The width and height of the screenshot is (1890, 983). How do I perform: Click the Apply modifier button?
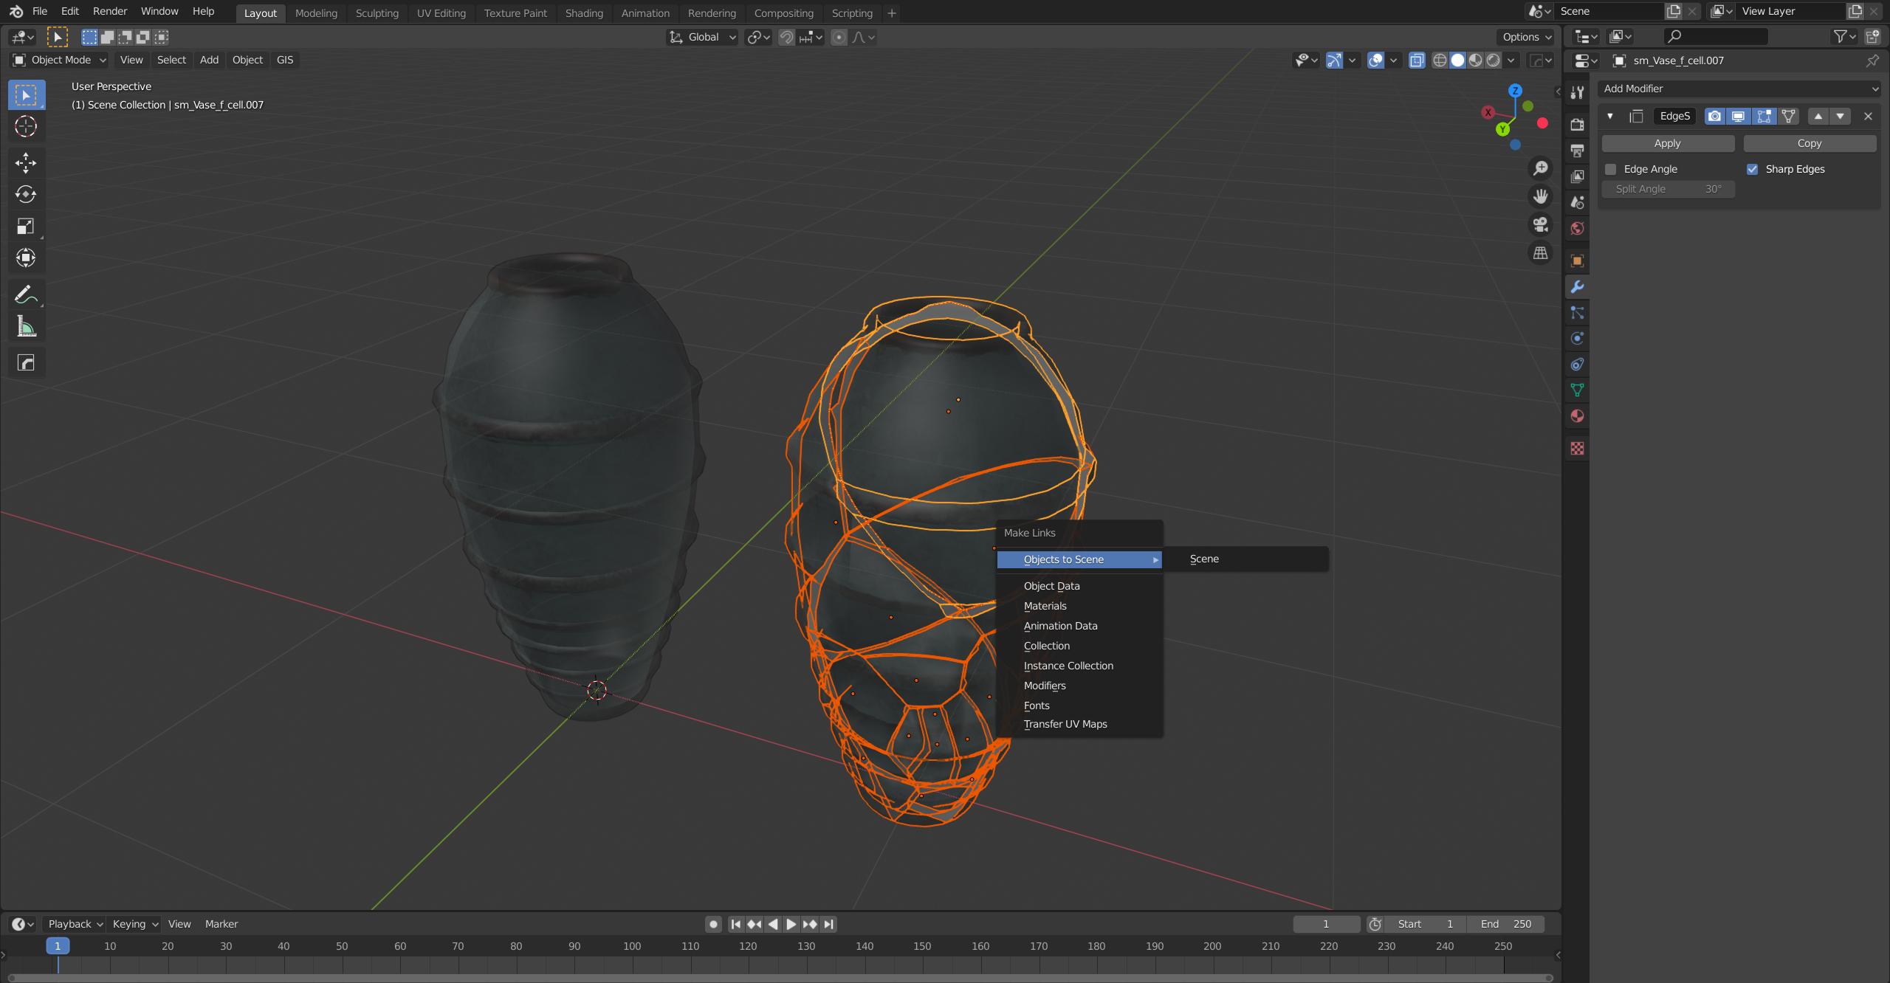coord(1667,143)
